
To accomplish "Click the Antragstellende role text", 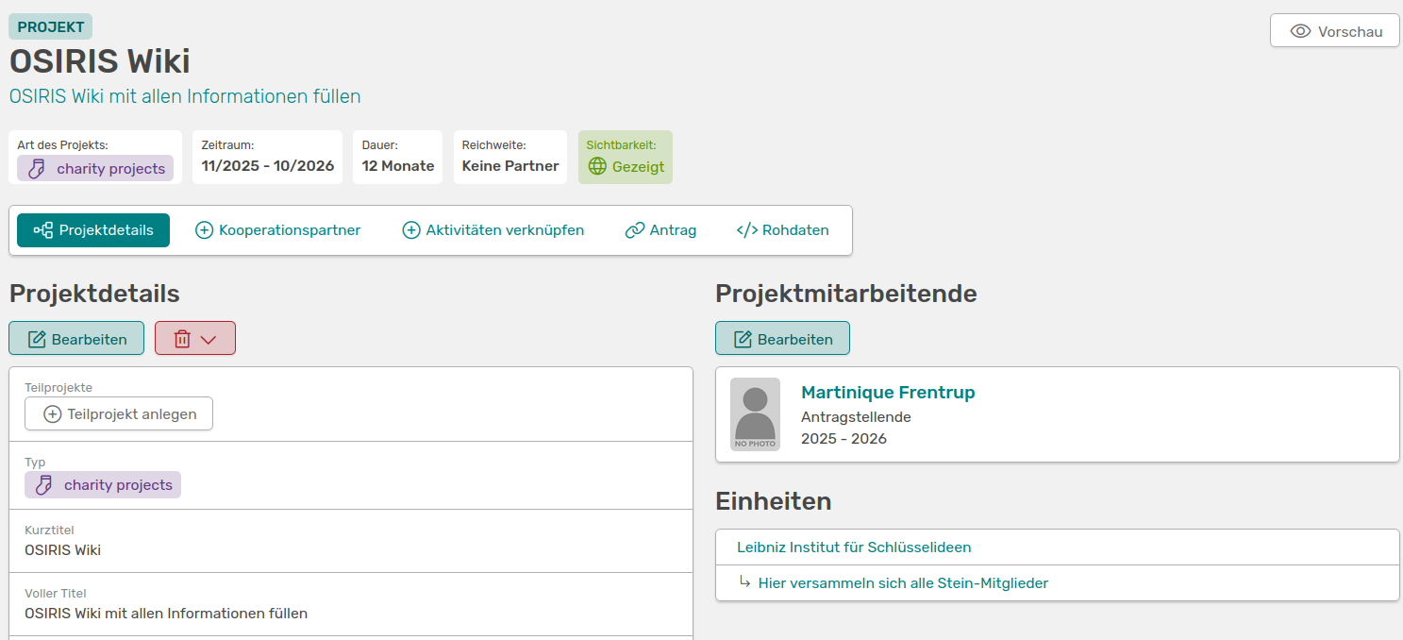I will coord(856,417).
